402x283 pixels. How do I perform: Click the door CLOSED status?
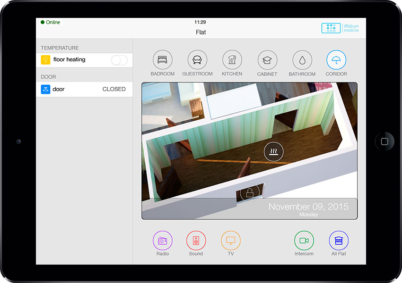(x=114, y=89)
